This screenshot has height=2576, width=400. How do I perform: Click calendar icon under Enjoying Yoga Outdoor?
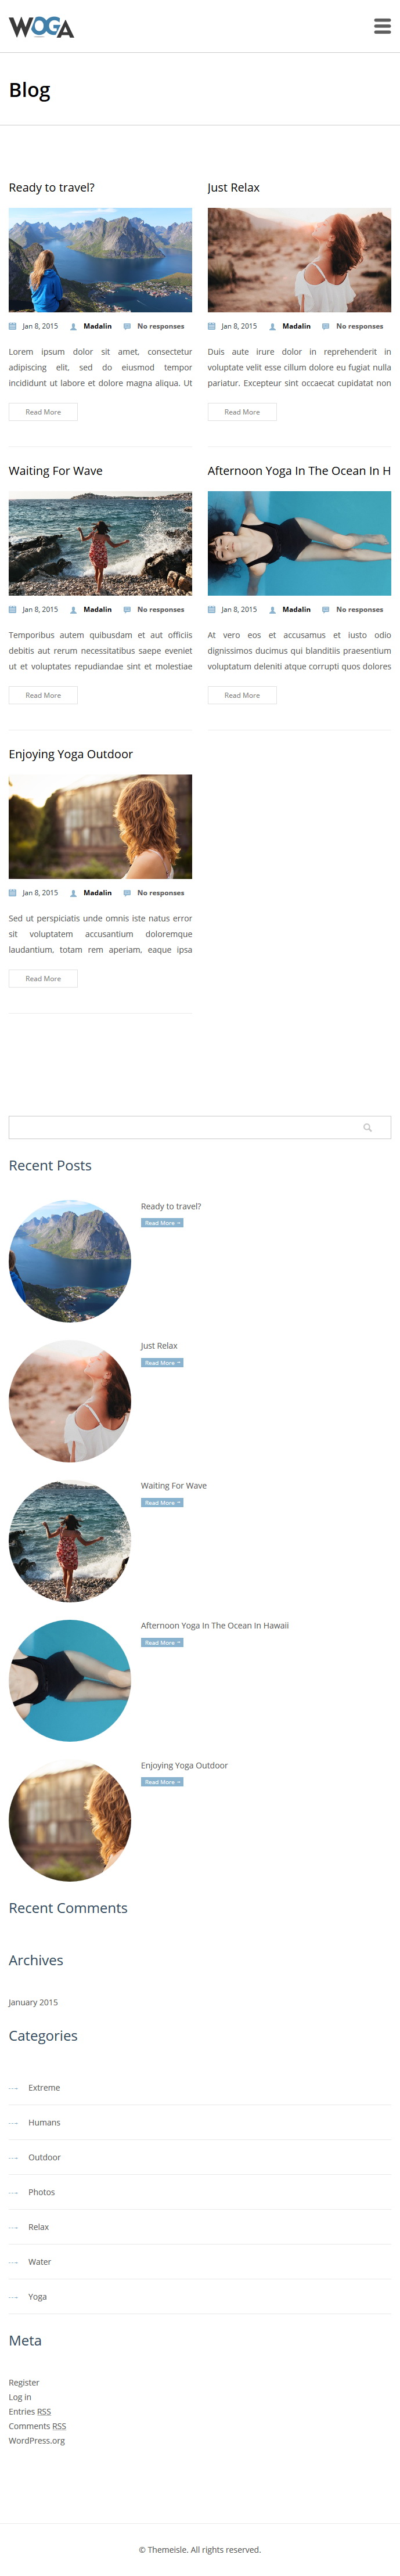[x=13, y=893]
